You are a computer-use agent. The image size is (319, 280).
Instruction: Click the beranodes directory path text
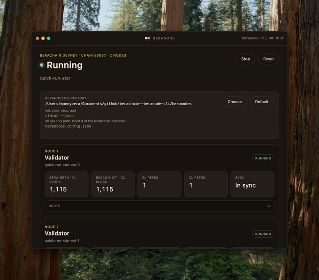[x=118, y=104]
